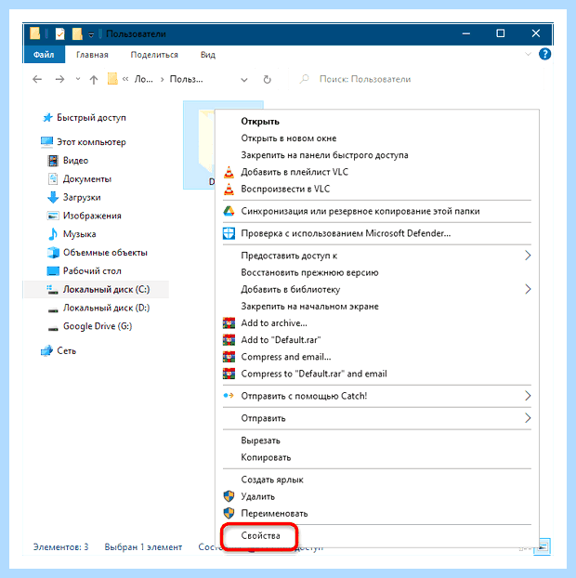Open the quick access toolbar customize dropdown
576x578 pixels.
(x=91, y=34)
